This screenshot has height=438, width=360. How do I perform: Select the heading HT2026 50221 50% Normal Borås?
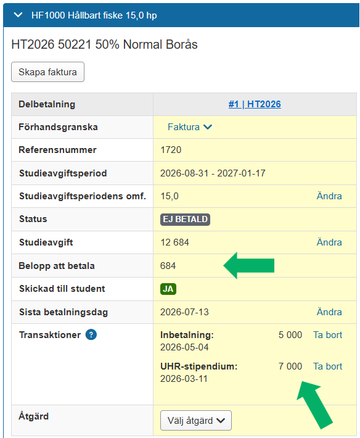click(104, 44)
